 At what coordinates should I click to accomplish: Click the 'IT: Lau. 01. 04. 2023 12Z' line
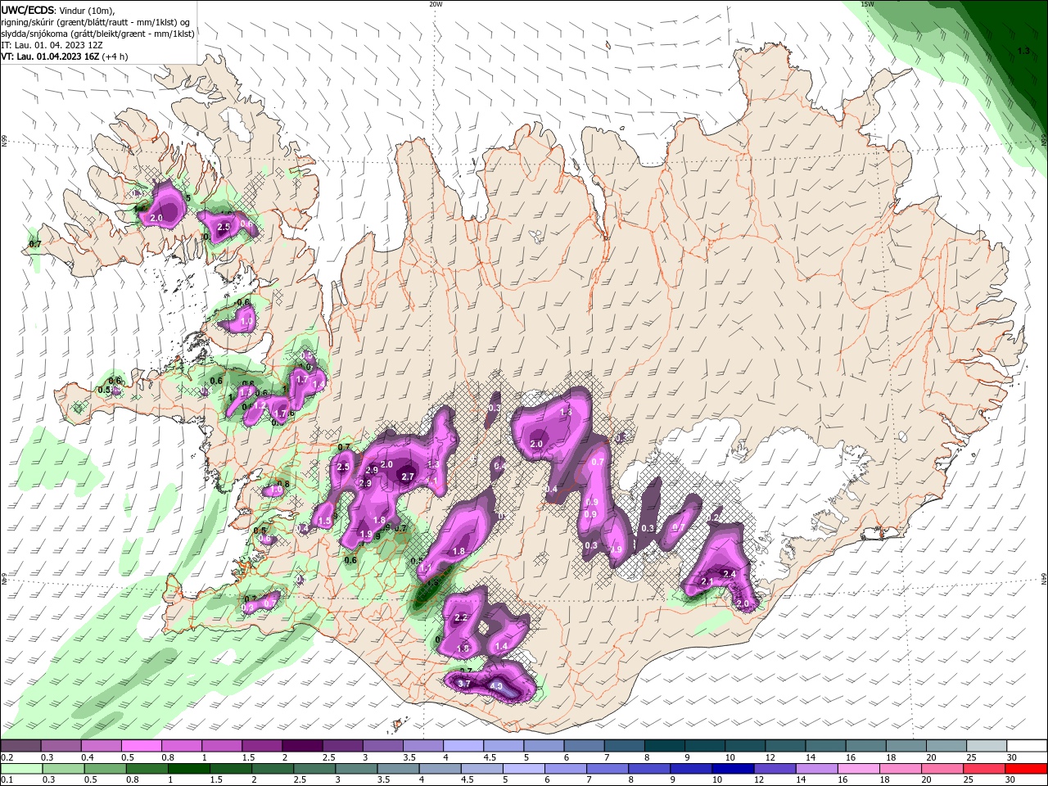click(51, 45)
